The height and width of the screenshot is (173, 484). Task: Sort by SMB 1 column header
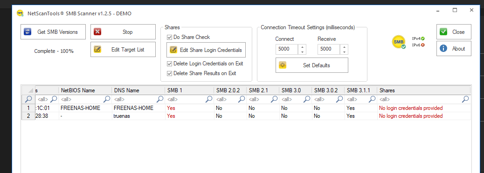pos(189,90)
